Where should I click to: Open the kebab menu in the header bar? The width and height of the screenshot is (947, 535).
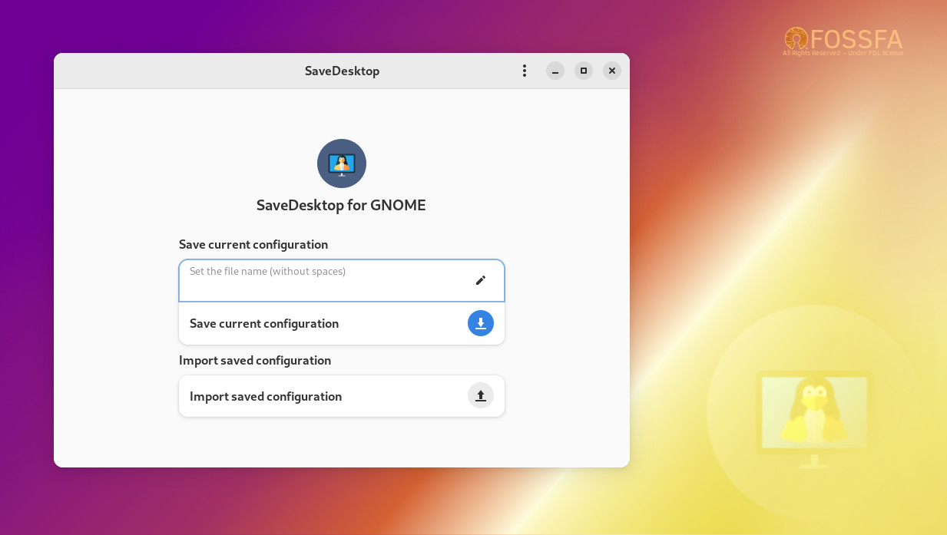pos(525,71)
